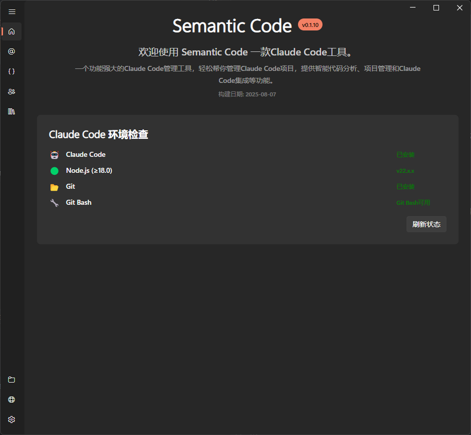Open the settings gear icon
The width and height of the screenshot is (471, 435).
coord(11,420)
